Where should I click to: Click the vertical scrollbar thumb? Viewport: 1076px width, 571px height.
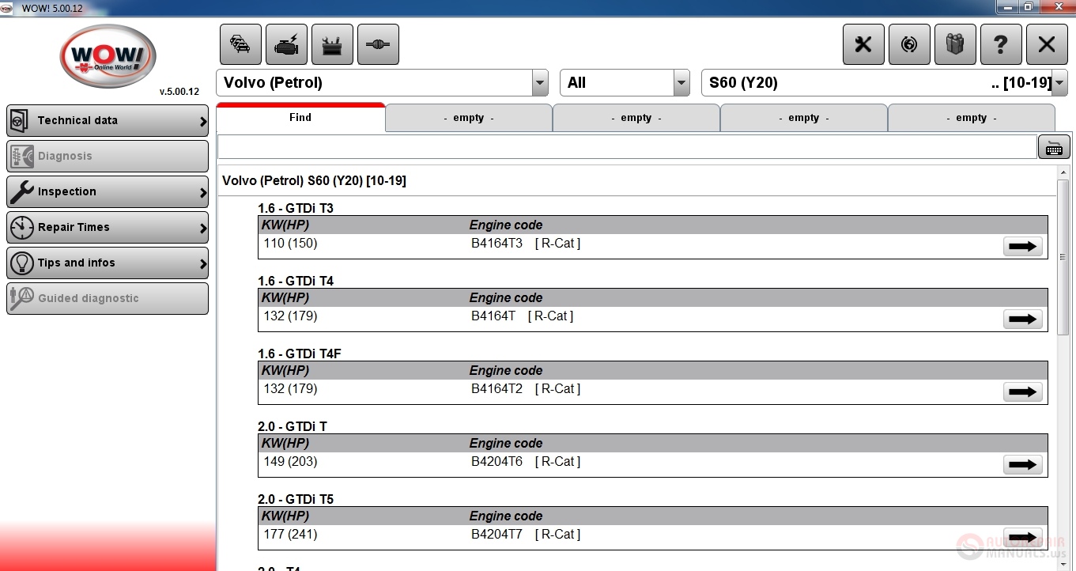point(1063,257)
